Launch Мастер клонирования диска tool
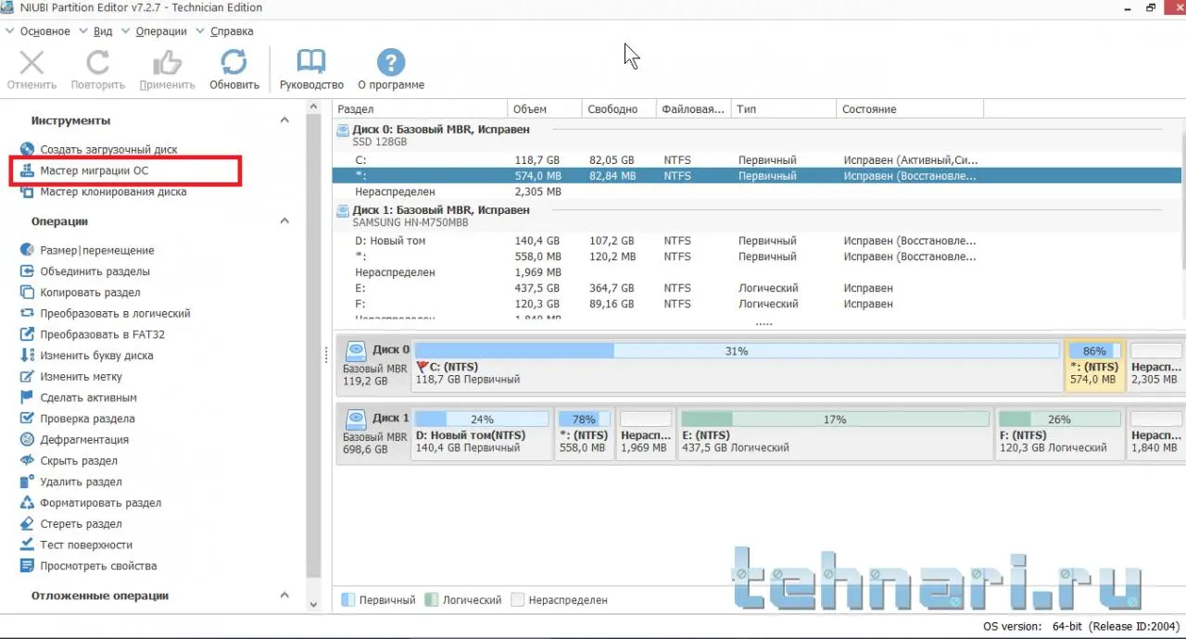The image size is (1186, 639). pos(112,192)
